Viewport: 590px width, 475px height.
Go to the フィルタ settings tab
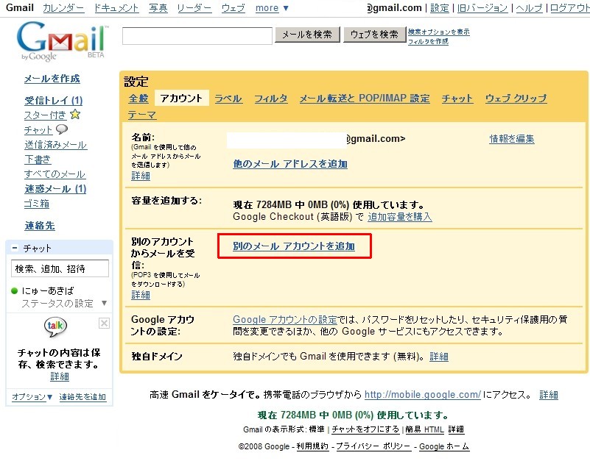tap(271, 99)
